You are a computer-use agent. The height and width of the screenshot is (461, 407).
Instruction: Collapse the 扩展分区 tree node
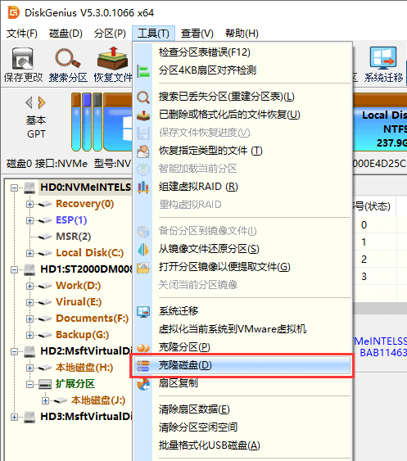29,384
